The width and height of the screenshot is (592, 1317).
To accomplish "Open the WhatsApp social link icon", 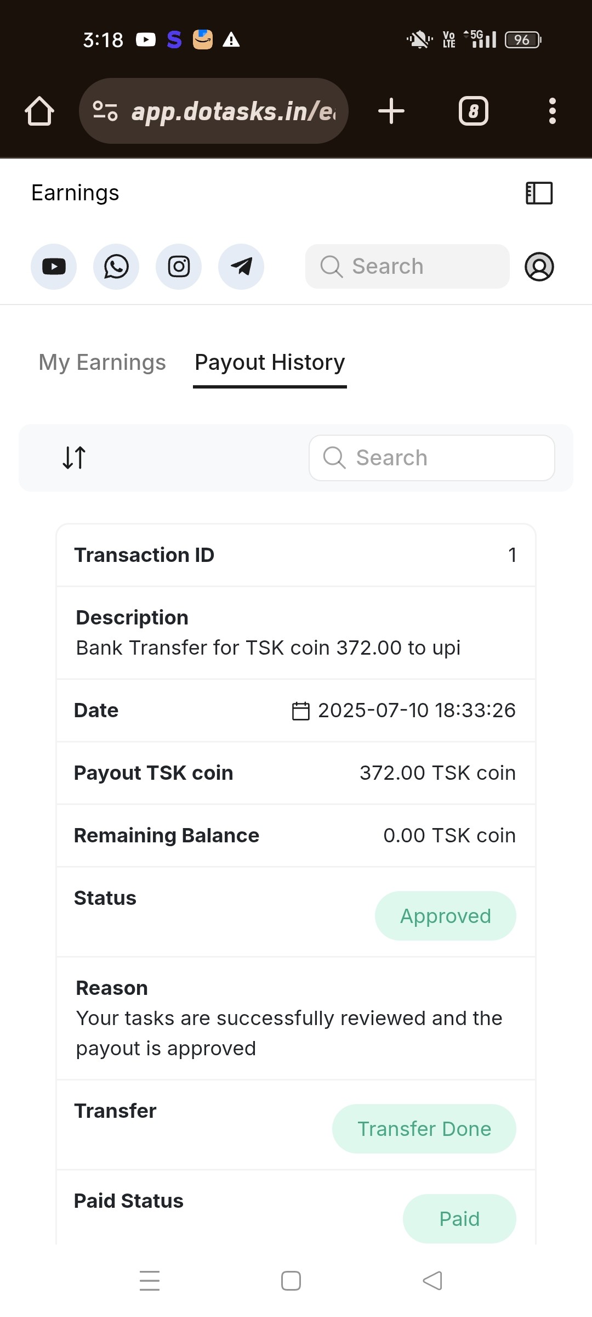I will (x=116, y=267).
